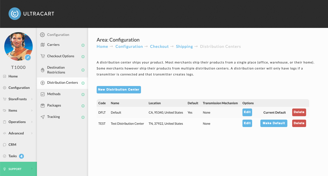Viewport: 328px width, 176px height.
Task: Expand the StoreFronts sidebar chevron
Action: [32, 99]
